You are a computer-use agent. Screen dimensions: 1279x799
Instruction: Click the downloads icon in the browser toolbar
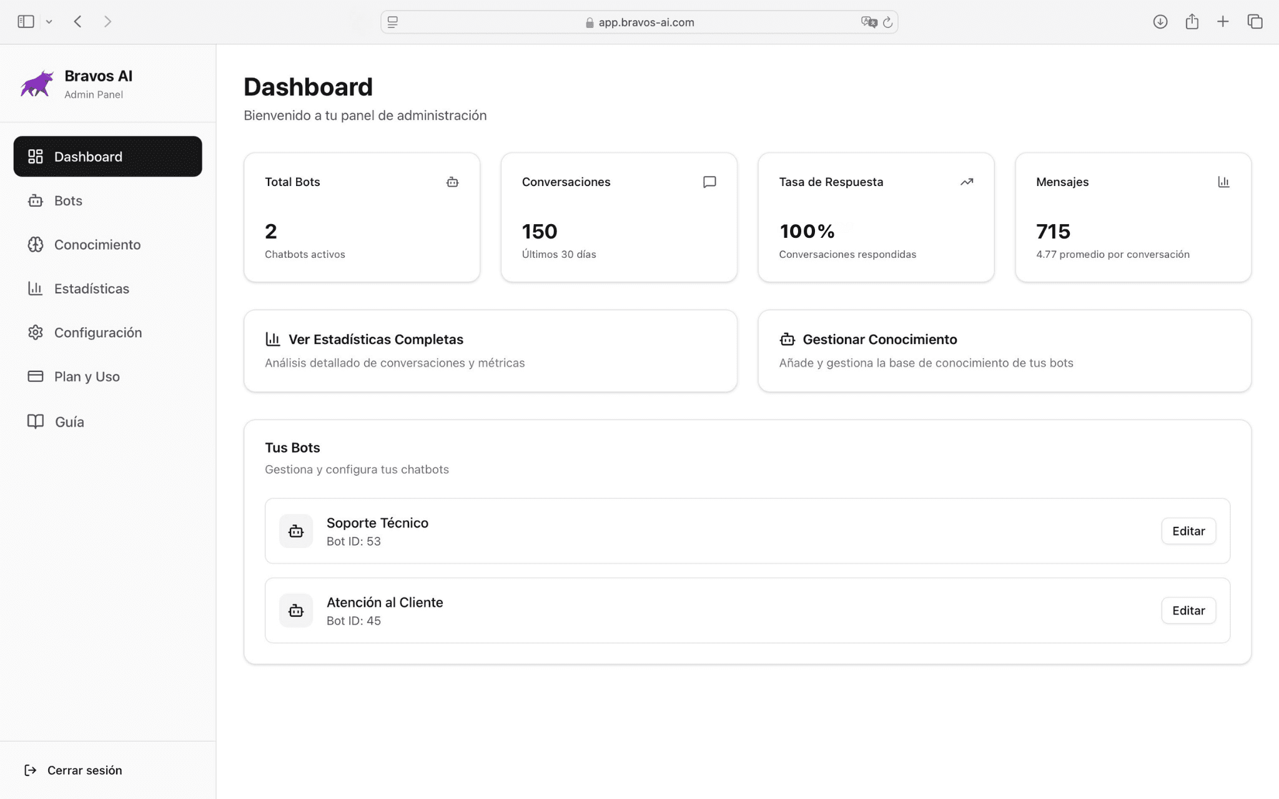1160,22
